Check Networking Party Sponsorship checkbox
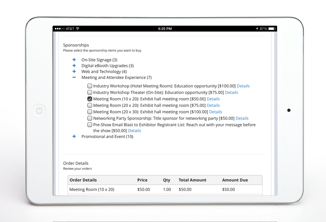The height and width of the screenshot is (222, 326). (90, 118)
